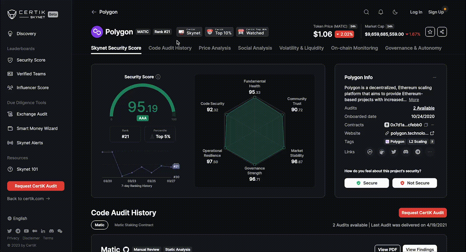Expand more contracts via the Contracts row ellipsis
The image size is (466, 252).
433,125
